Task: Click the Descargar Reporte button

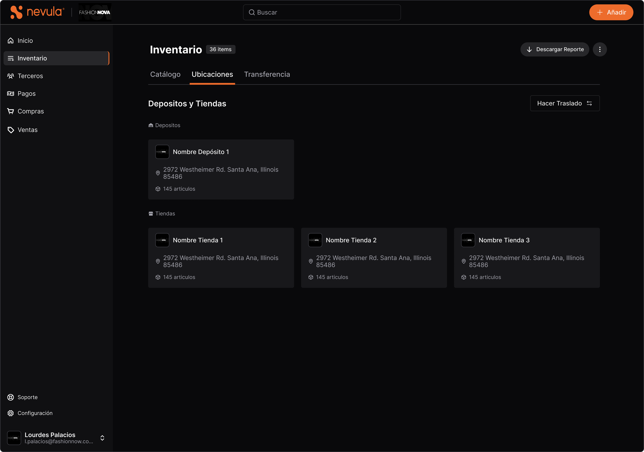Action: pos(555,50)
